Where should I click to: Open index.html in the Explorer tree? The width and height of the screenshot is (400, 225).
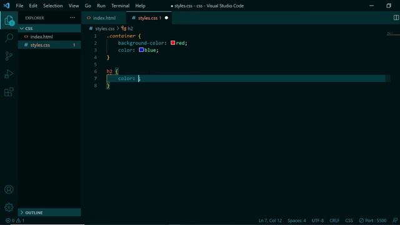pos(49,37)
